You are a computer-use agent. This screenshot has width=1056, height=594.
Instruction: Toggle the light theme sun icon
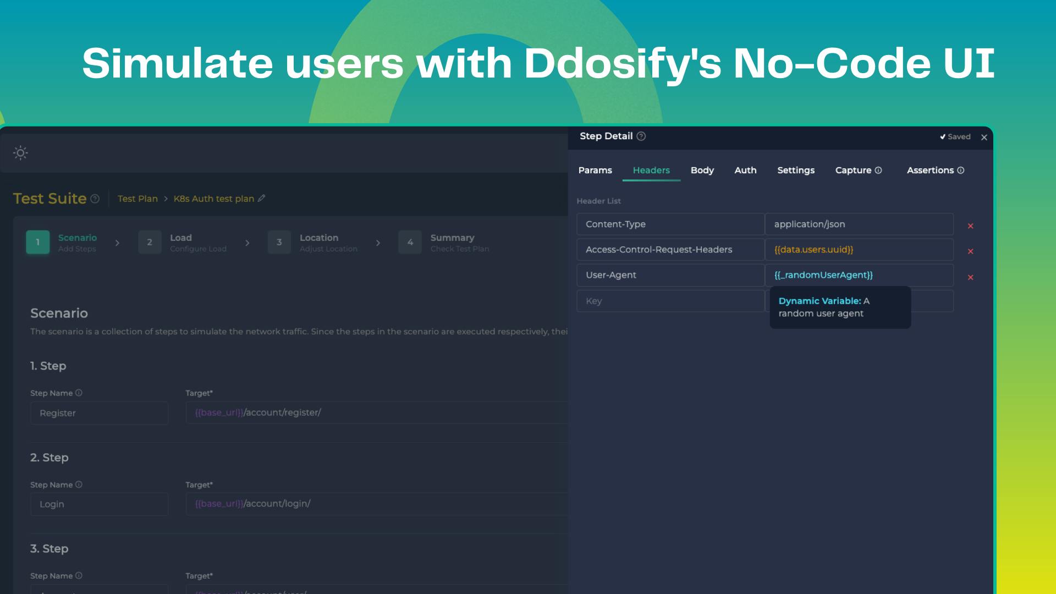click(20, 153)
